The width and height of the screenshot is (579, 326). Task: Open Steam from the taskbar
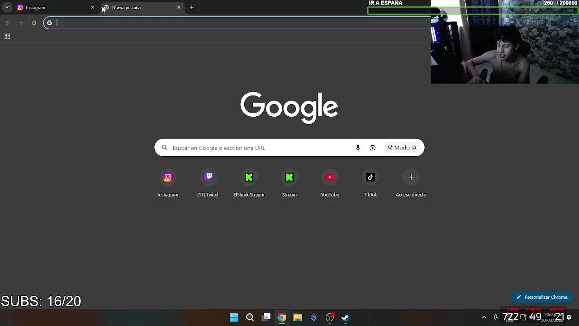[346, 317]
